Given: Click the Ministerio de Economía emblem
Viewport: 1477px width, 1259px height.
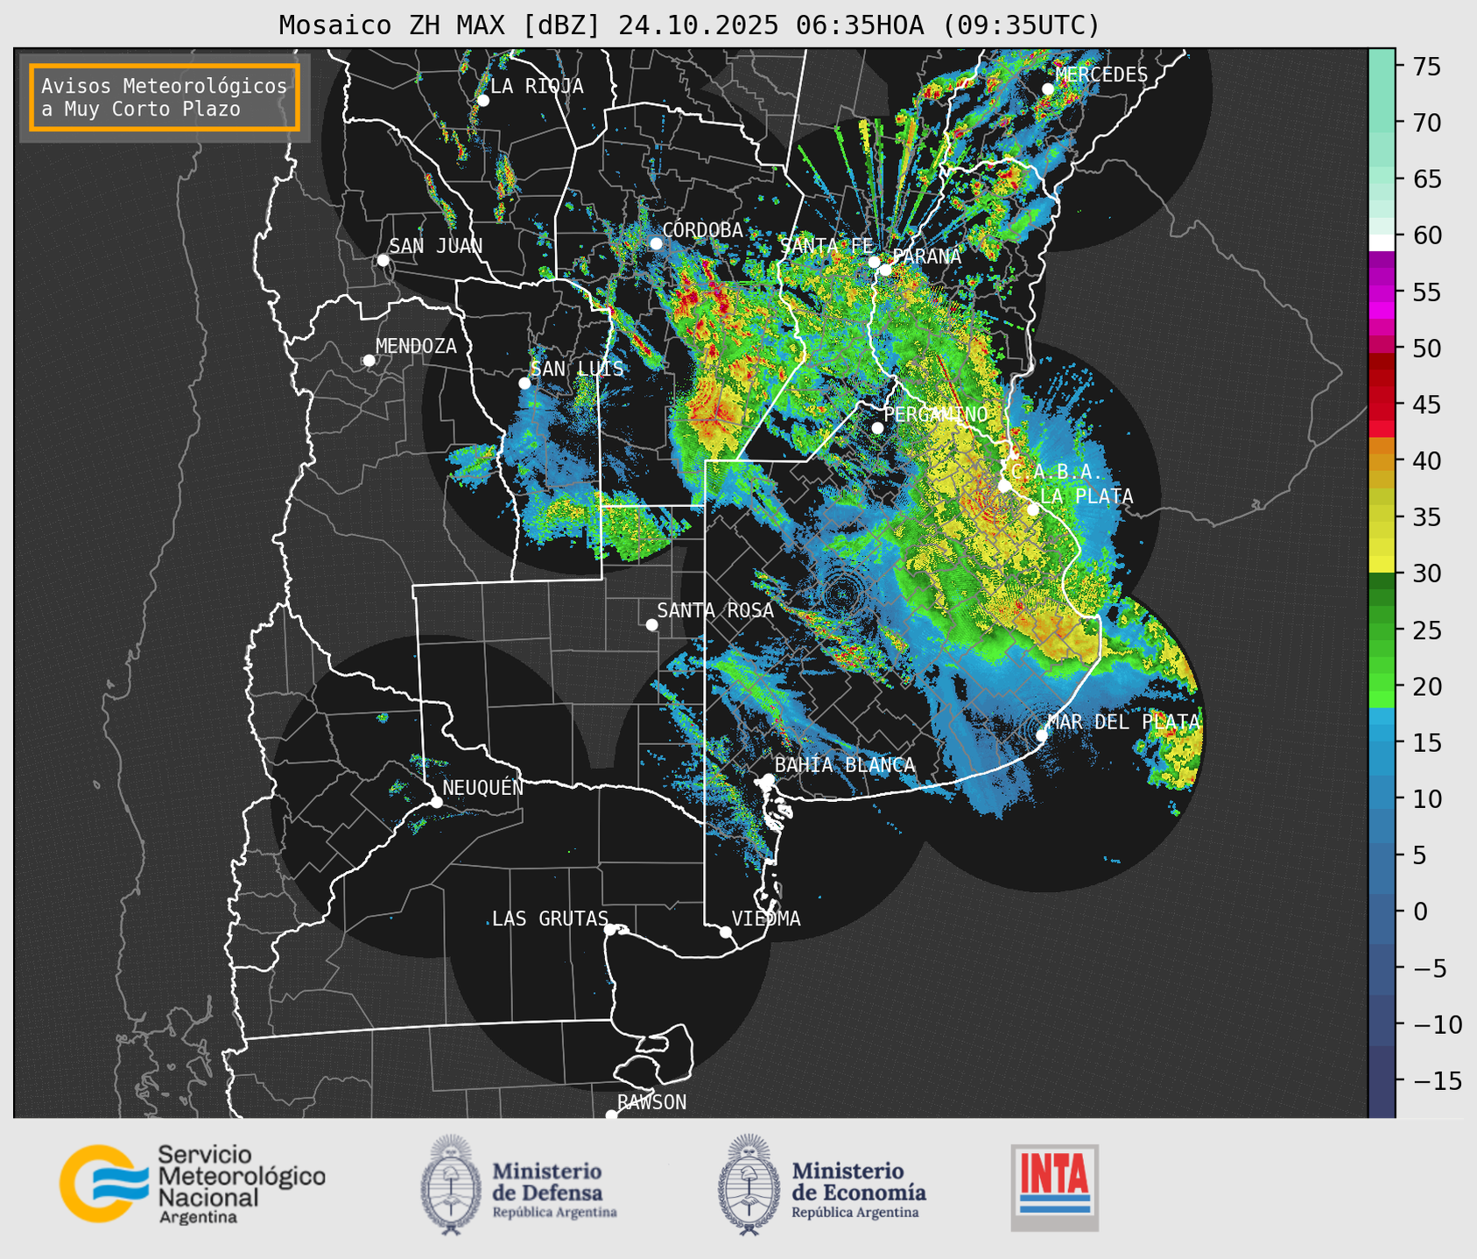Looking at the screenshot, I should click(x=749, y=1184).
